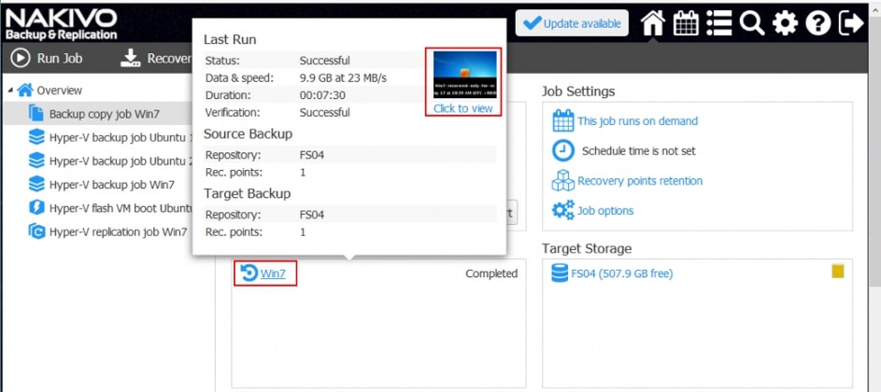
Task: Open Recovery points retention link
Action: (x=639, y=181)
